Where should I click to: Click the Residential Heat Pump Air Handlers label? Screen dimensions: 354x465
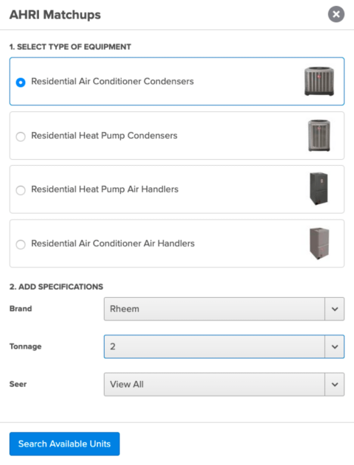105,189
